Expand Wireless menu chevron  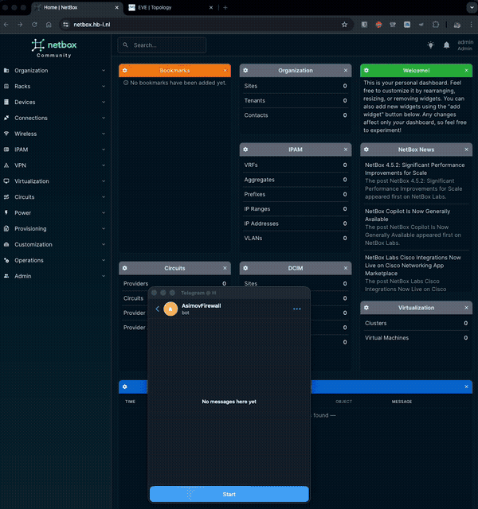click(x=104, y=134)
